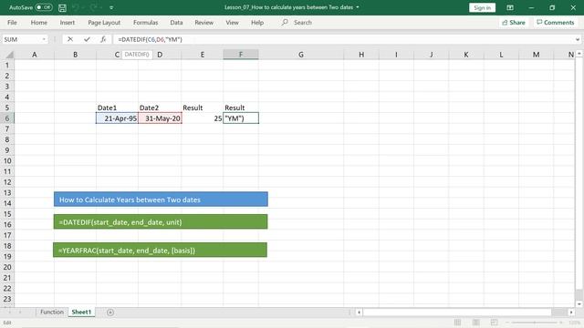Open Ribbon Display Options icon
Viewport: 584px width, 328px height.
tap(510, 7)
